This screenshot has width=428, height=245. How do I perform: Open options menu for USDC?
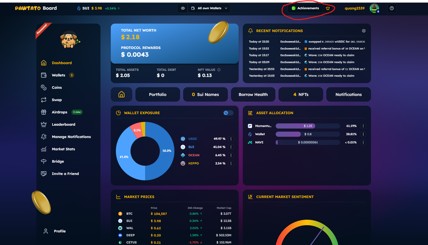click(231, 139)
